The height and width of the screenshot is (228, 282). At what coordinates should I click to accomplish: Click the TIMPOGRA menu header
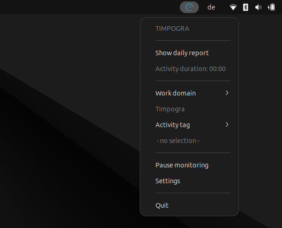172,28
